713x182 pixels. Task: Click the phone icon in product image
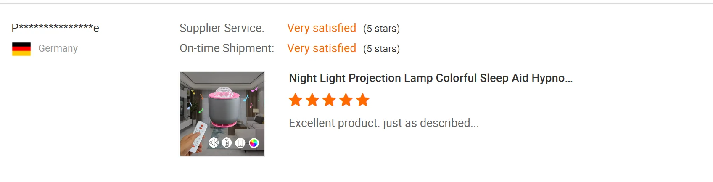[240, 143]
